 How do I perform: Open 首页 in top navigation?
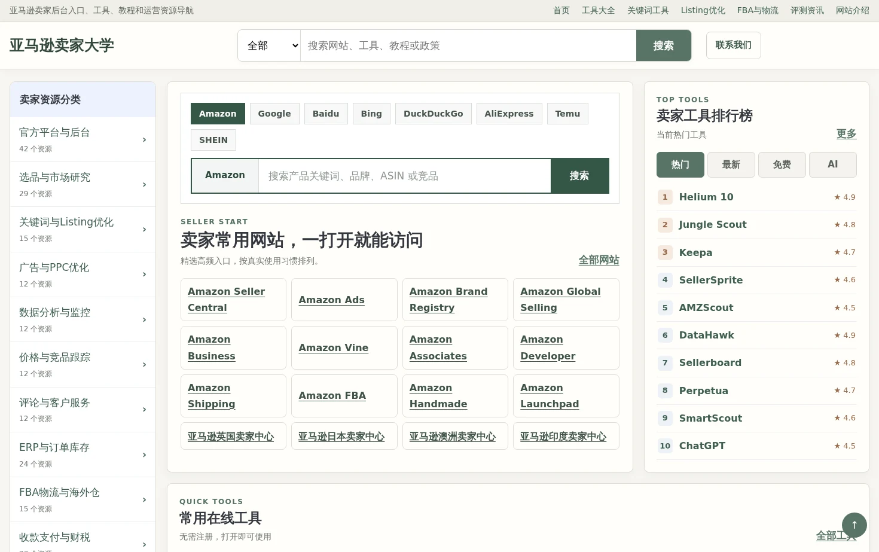point(561,10)
